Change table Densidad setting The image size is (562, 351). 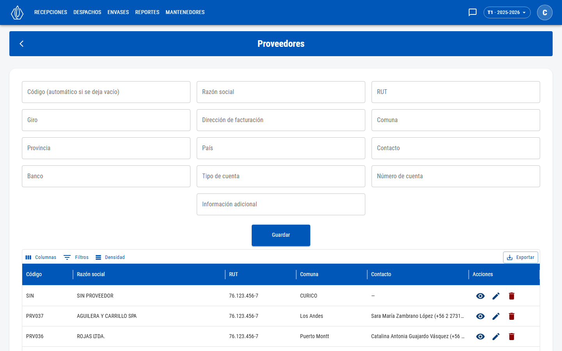click(x=110, y=257)
